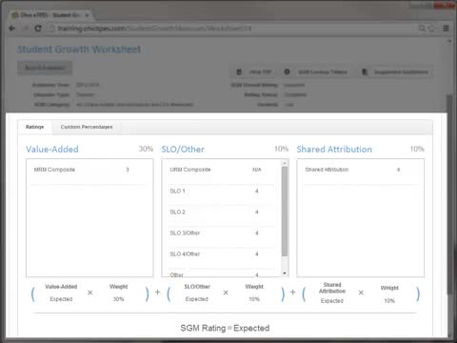
Task: Click SLO/Other Expected in the formula
Action: [x=197, y=299]
